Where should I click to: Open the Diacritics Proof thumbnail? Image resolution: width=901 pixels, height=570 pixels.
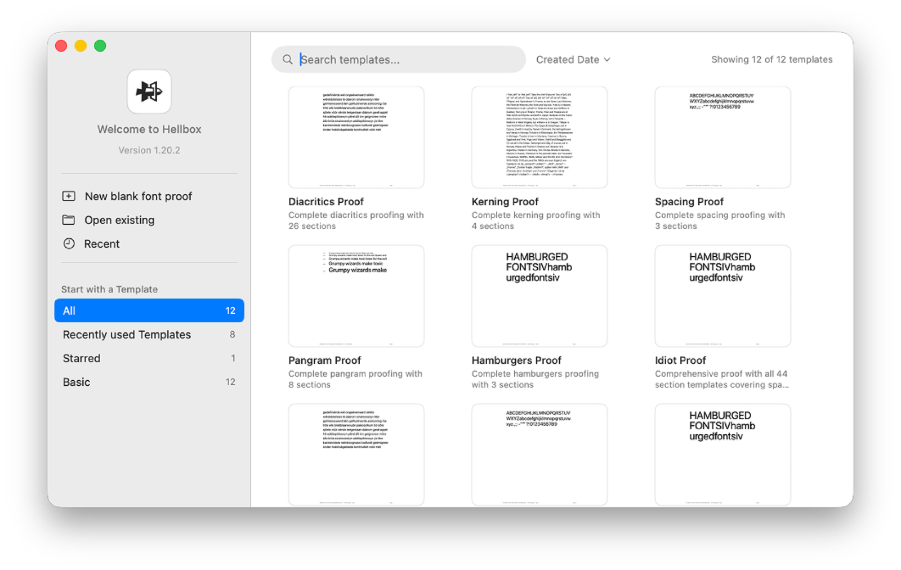pos(356,137)
